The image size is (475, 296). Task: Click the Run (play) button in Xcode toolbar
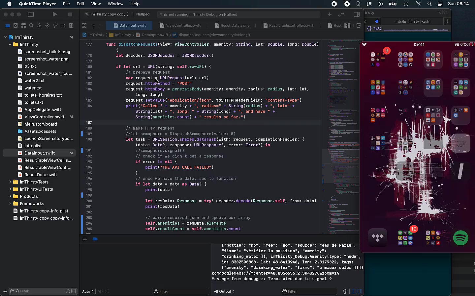click(55, 14)
